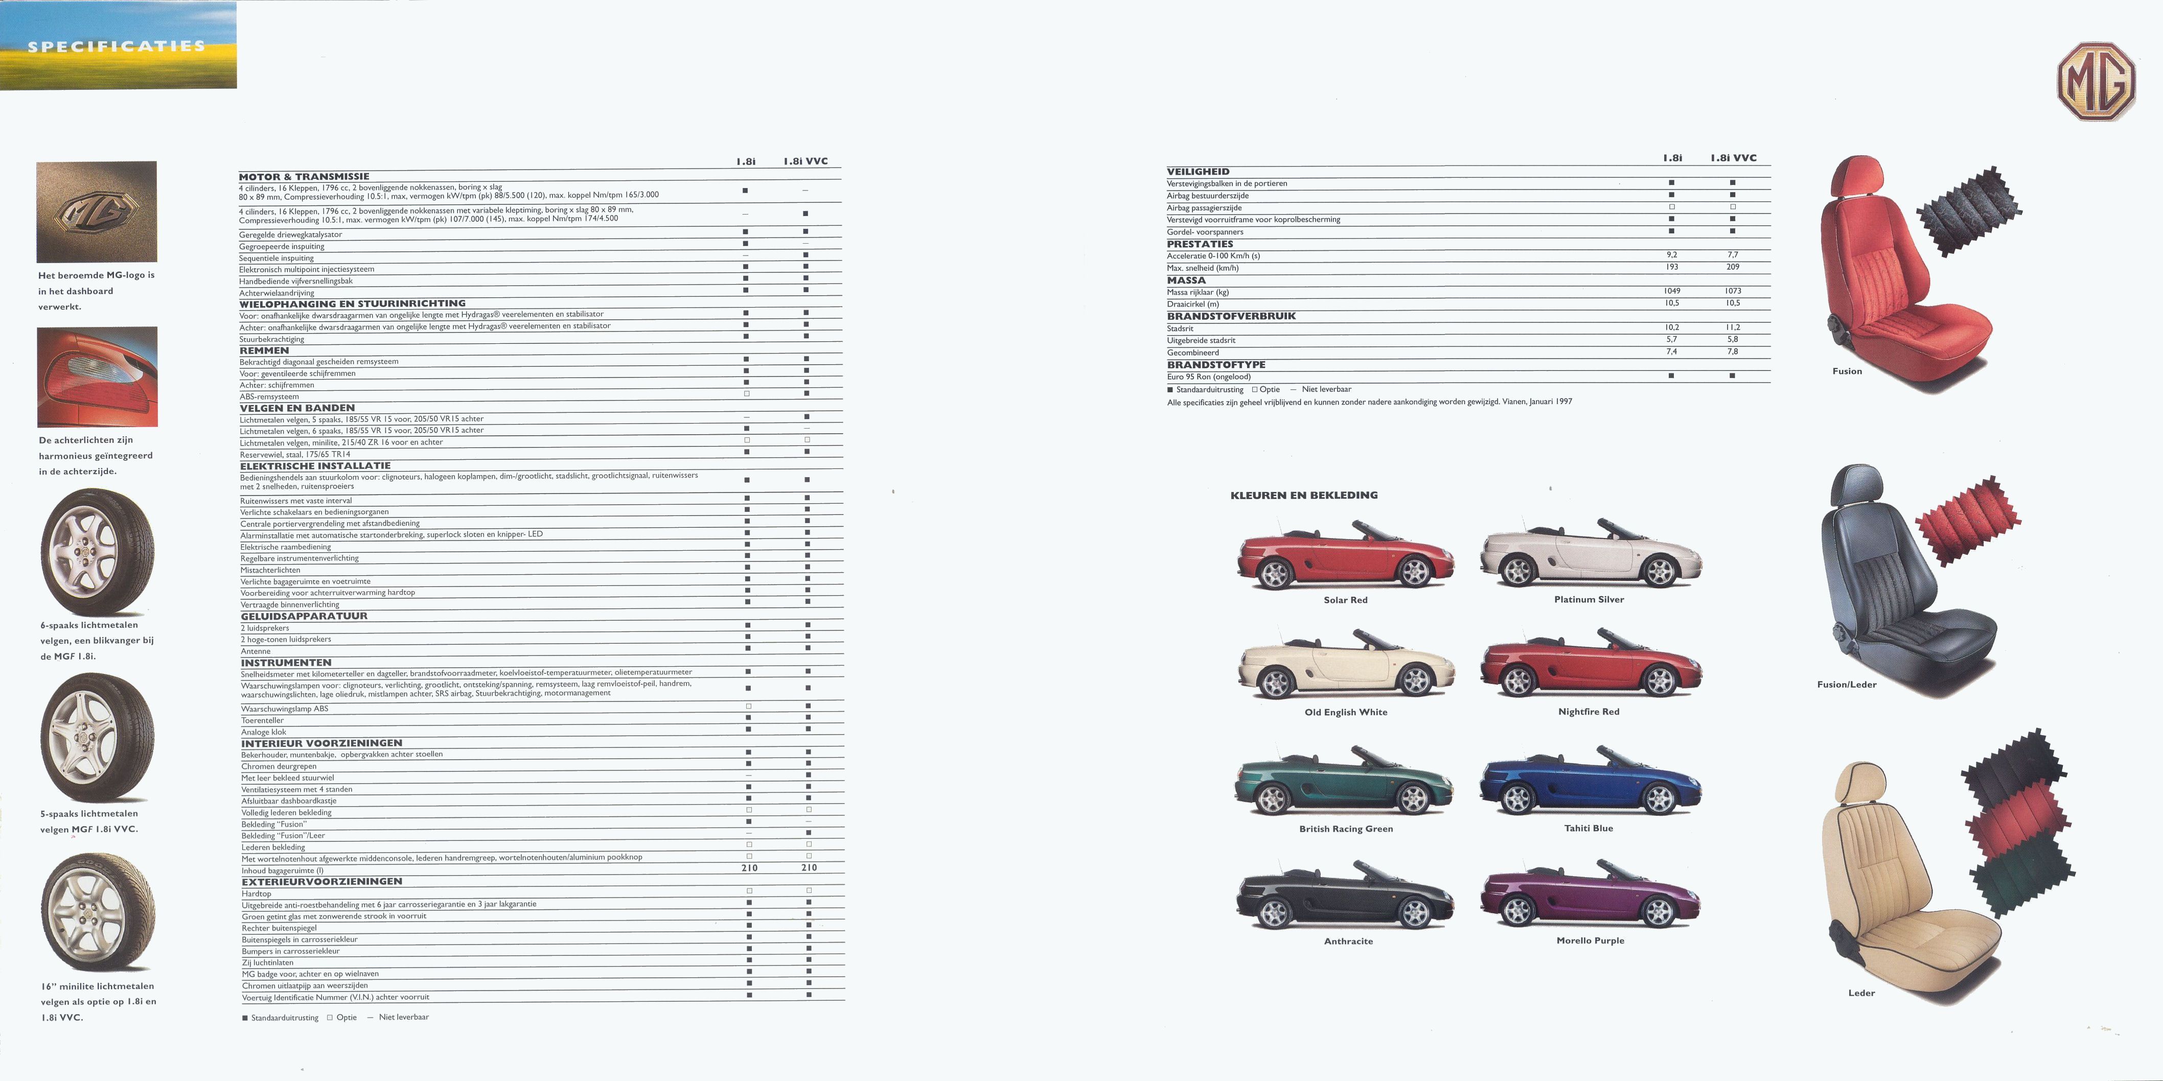This screenshot has height=1081, width=2163.
Task: Click top speed value '193'
Action: click(1672, 267)
